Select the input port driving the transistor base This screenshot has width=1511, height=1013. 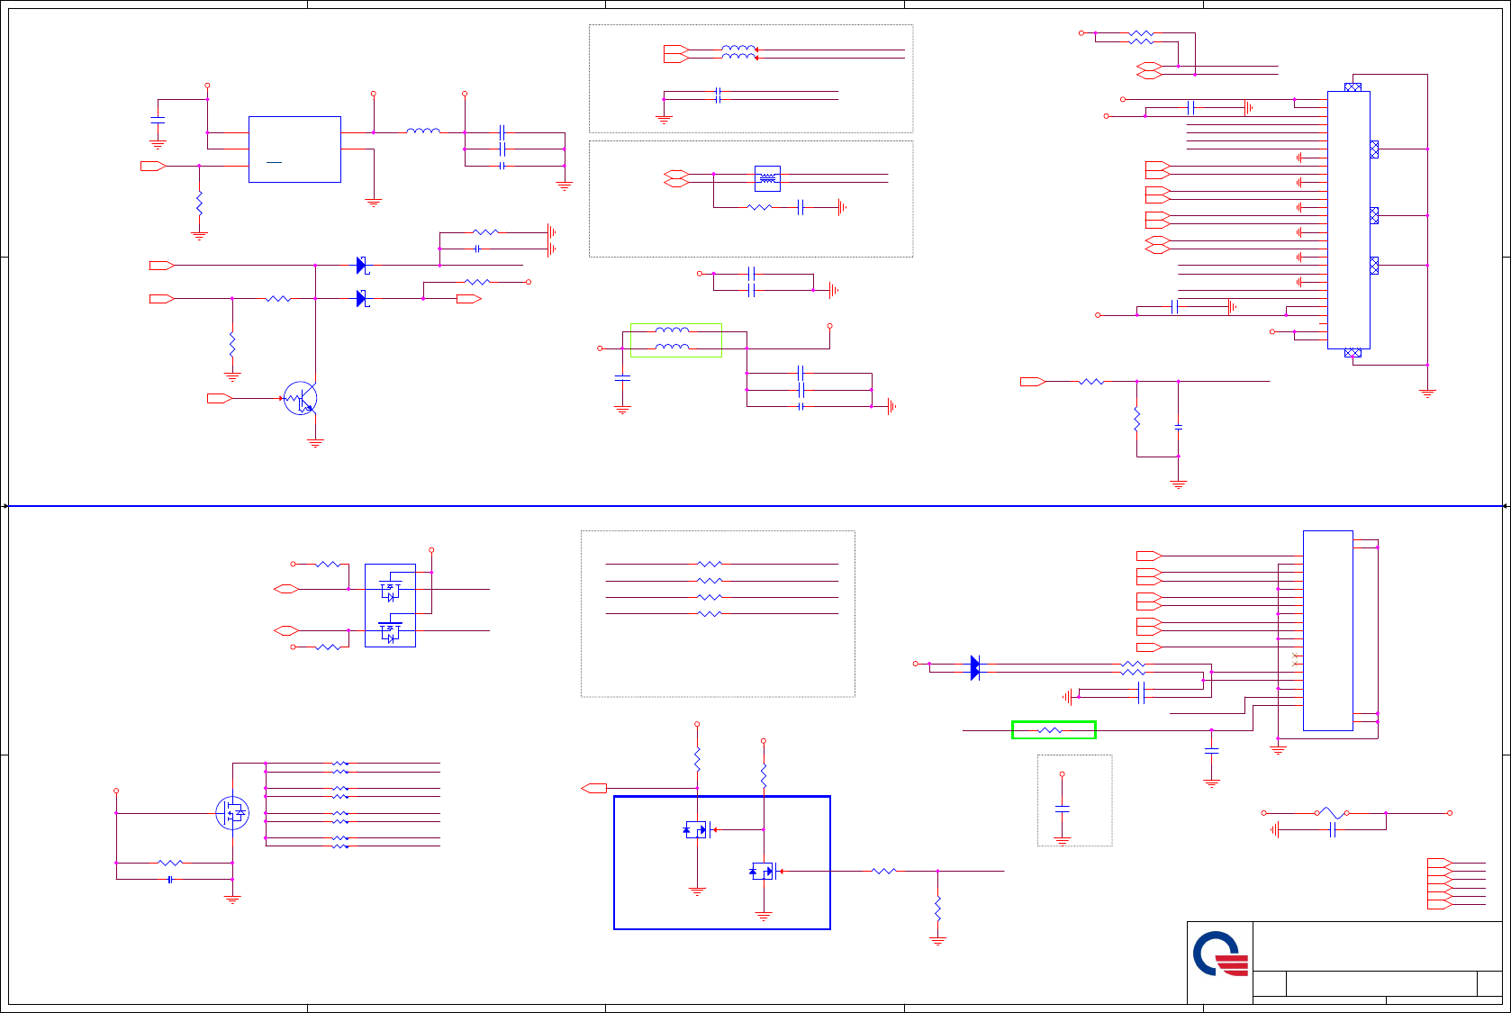click(x=221, y=398)
